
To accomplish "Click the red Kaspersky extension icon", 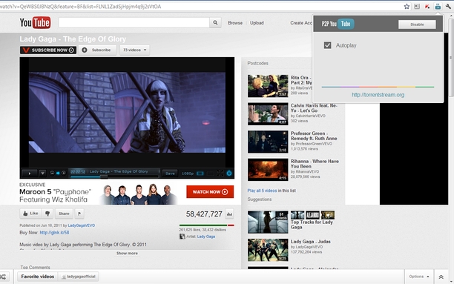I will pyautogui.click(x=427, y=7).
